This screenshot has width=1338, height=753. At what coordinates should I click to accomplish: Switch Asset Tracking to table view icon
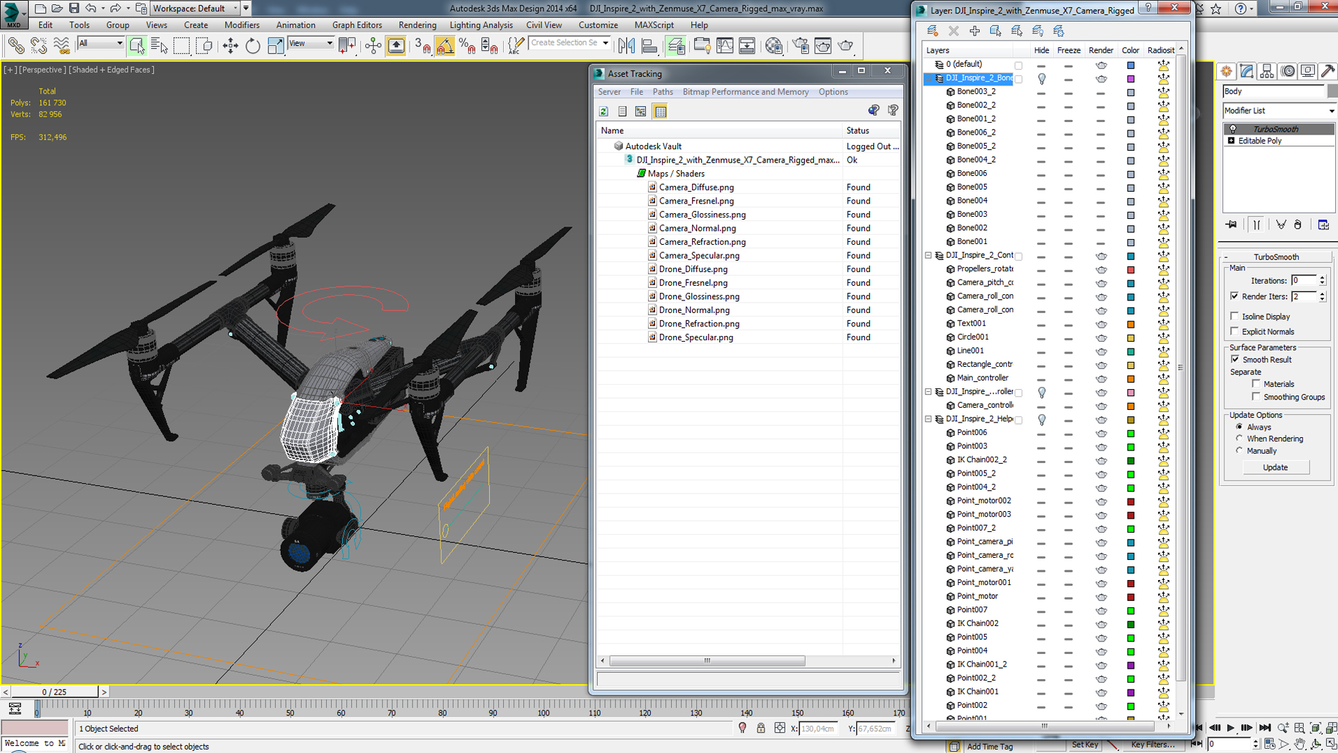coord(660,112)
